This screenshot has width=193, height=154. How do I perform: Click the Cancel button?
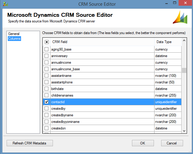pyautogui.click(x=171, y=143)
